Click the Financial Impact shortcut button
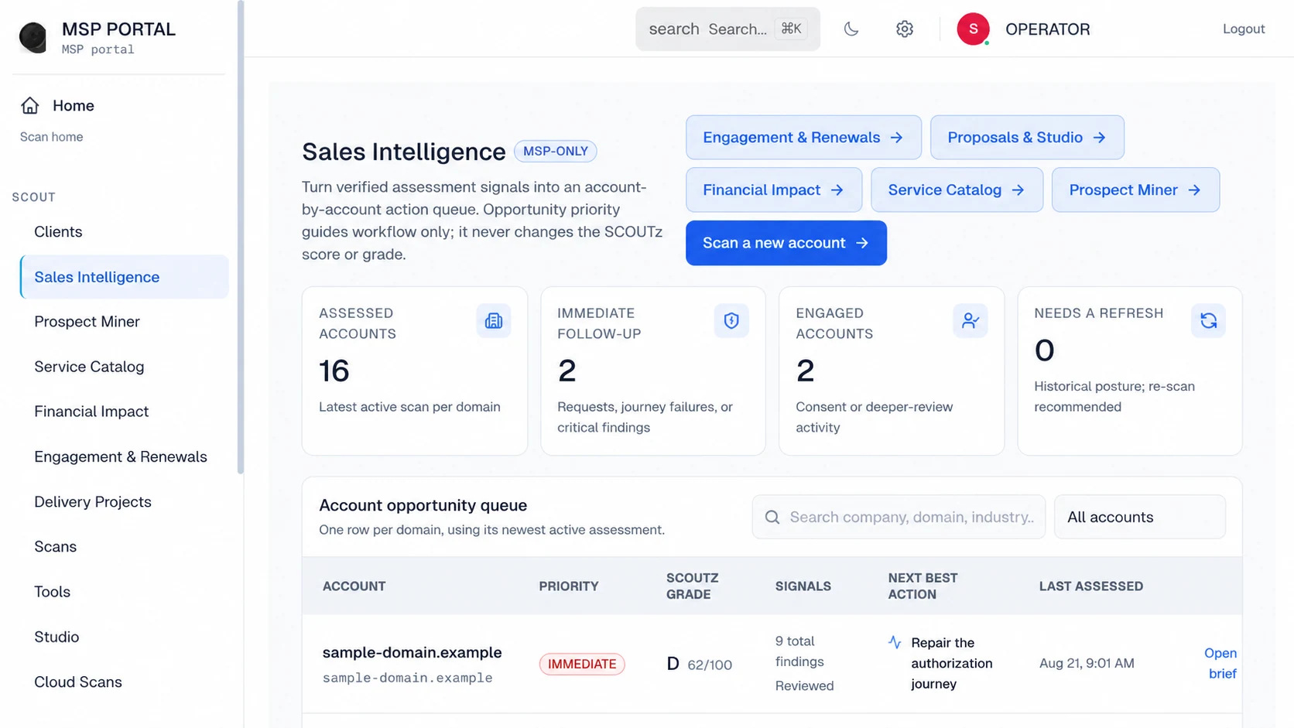Screen dimensions: 1294x728 tap(774, 190)
